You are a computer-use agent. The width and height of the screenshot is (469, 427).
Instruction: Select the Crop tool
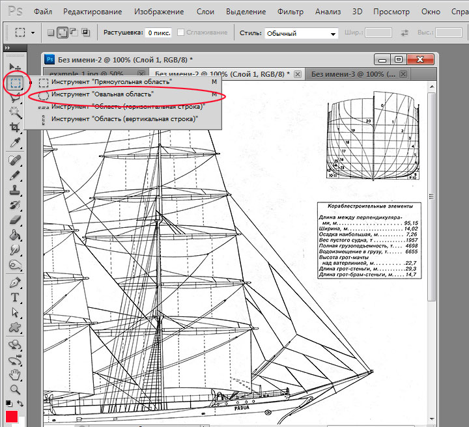(x=15, y=128)
